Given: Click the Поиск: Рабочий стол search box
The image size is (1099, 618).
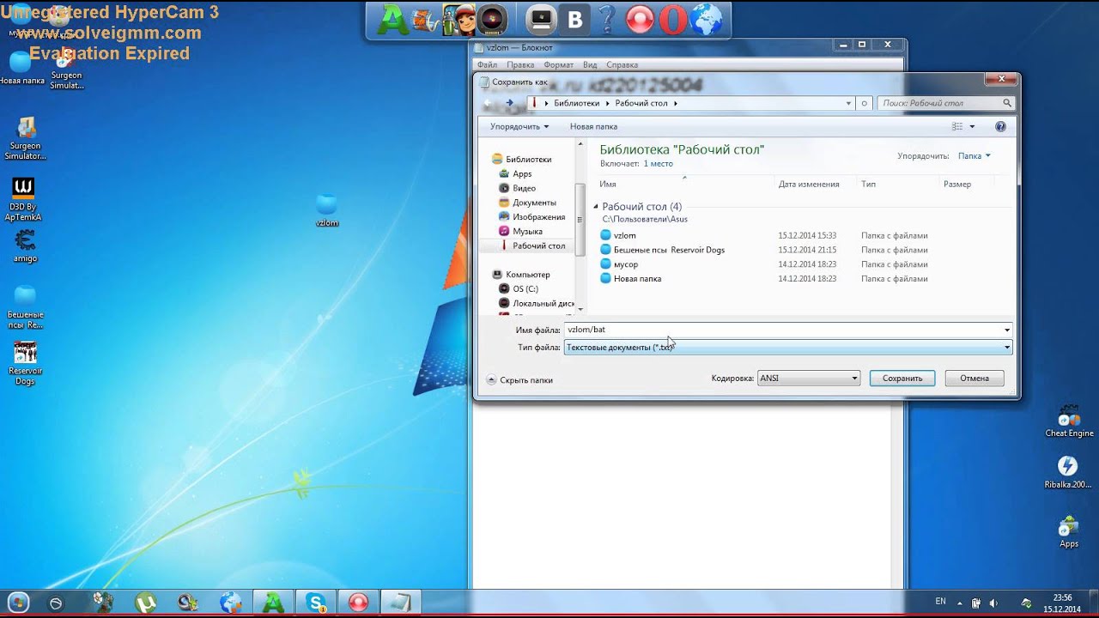Looking at the screenshot, I should pos(947,103).
